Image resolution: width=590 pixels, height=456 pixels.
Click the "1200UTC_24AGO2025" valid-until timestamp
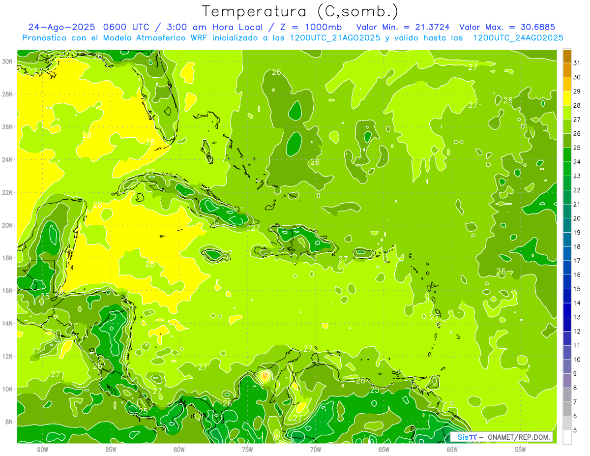518,38
